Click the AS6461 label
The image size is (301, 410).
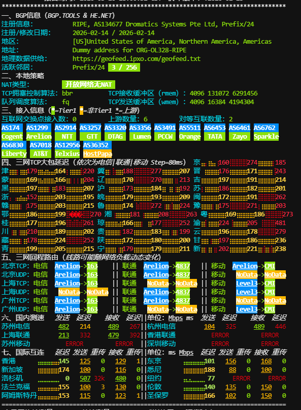click(x=240, y=128)
